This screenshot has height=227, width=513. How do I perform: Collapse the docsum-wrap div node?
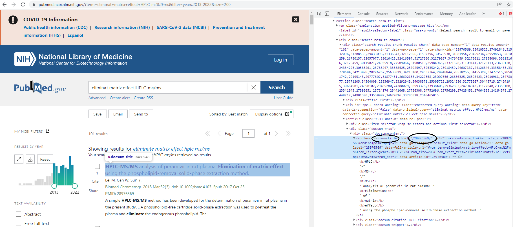point(347,129)
